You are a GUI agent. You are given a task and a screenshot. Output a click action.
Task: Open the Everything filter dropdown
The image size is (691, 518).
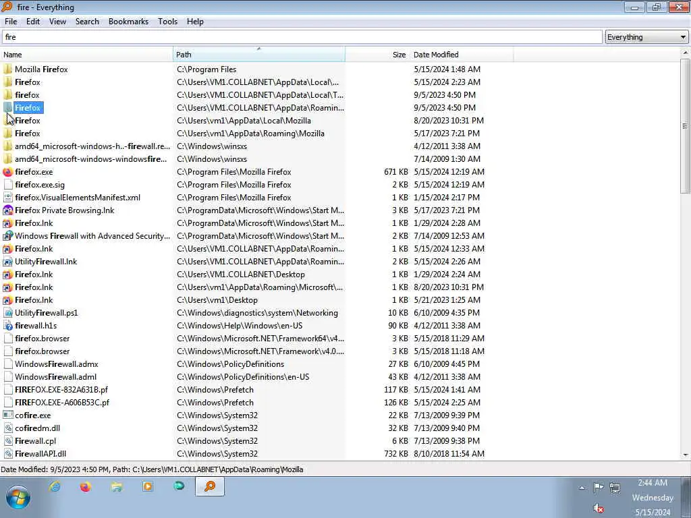click(x=646, y=37)
